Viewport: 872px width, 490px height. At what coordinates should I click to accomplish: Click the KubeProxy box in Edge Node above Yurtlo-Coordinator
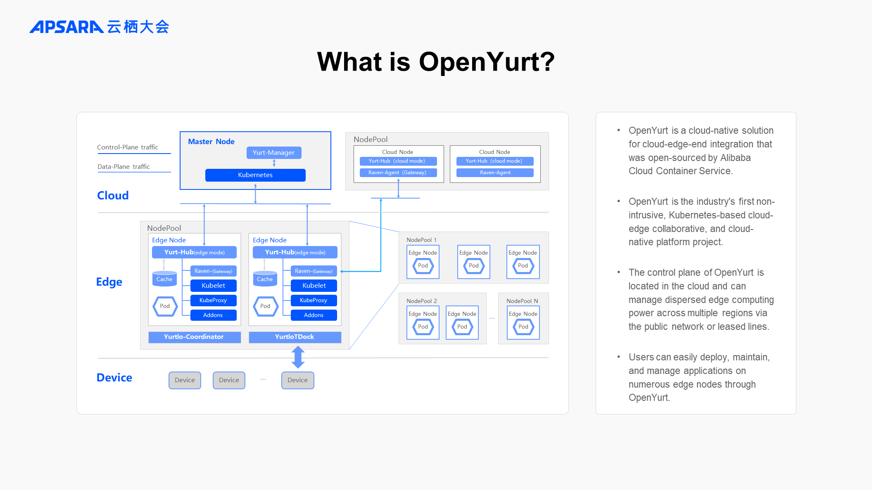[x=214, y=301]
